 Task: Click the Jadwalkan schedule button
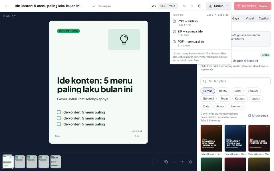253,6
